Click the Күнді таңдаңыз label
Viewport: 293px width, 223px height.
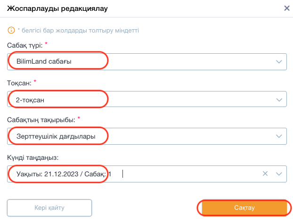(33, 157)
